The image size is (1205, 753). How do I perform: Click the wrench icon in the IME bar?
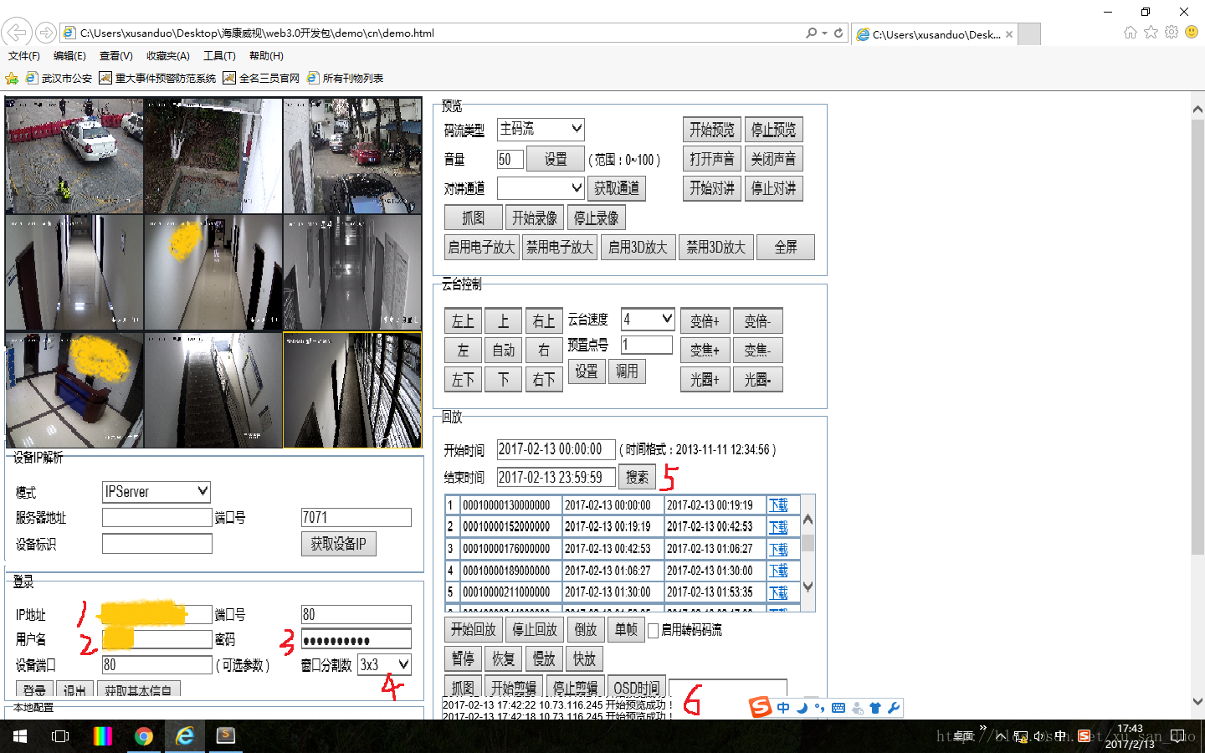pos(894,708)
